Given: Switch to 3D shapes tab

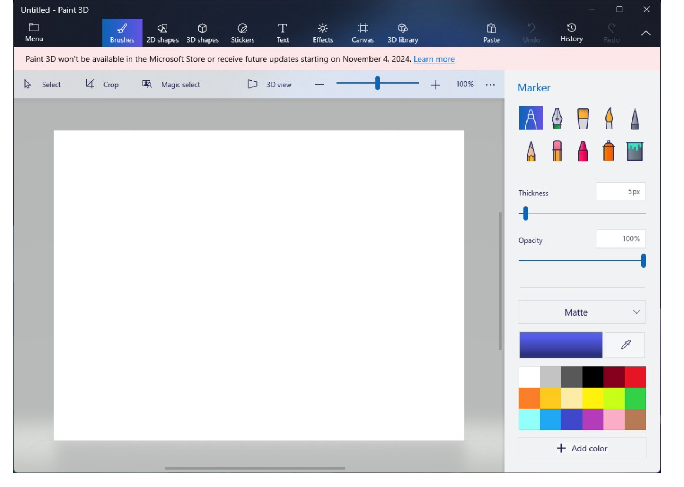Looking at the screenshot, I should (x=203, y=33).
